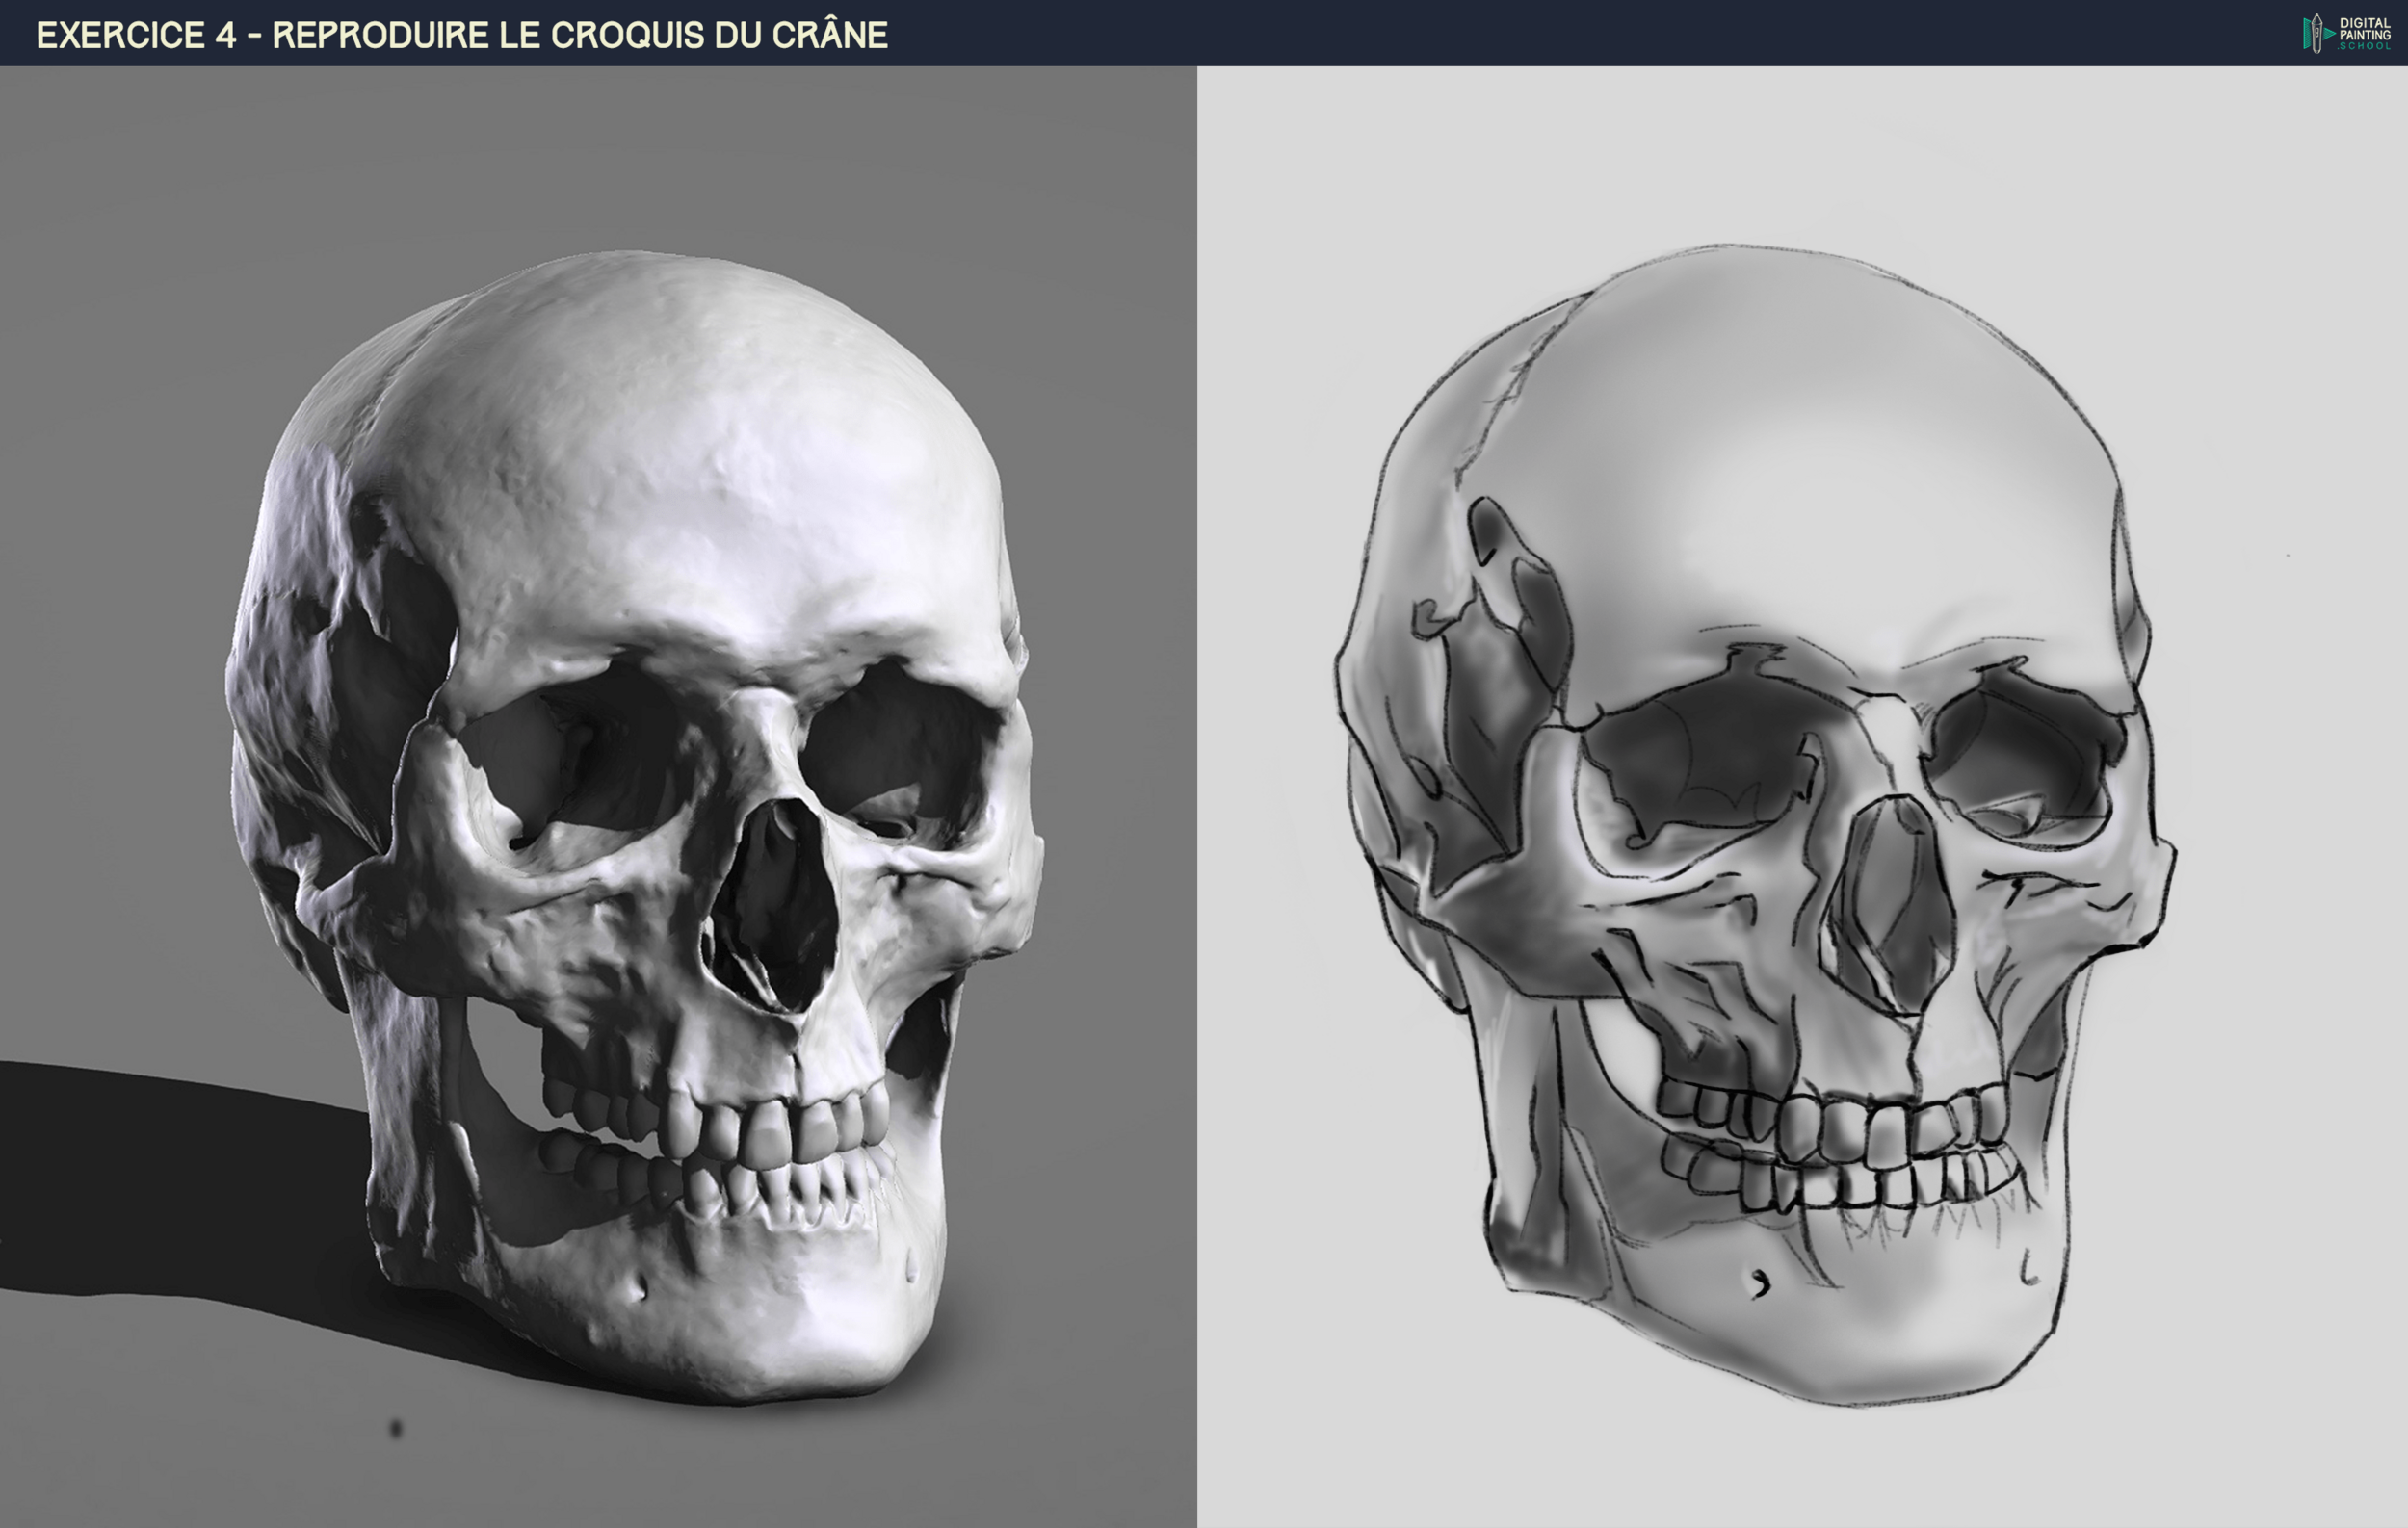Click the comma-shaped mark on sketched jaw

tap(1761, 1284)
